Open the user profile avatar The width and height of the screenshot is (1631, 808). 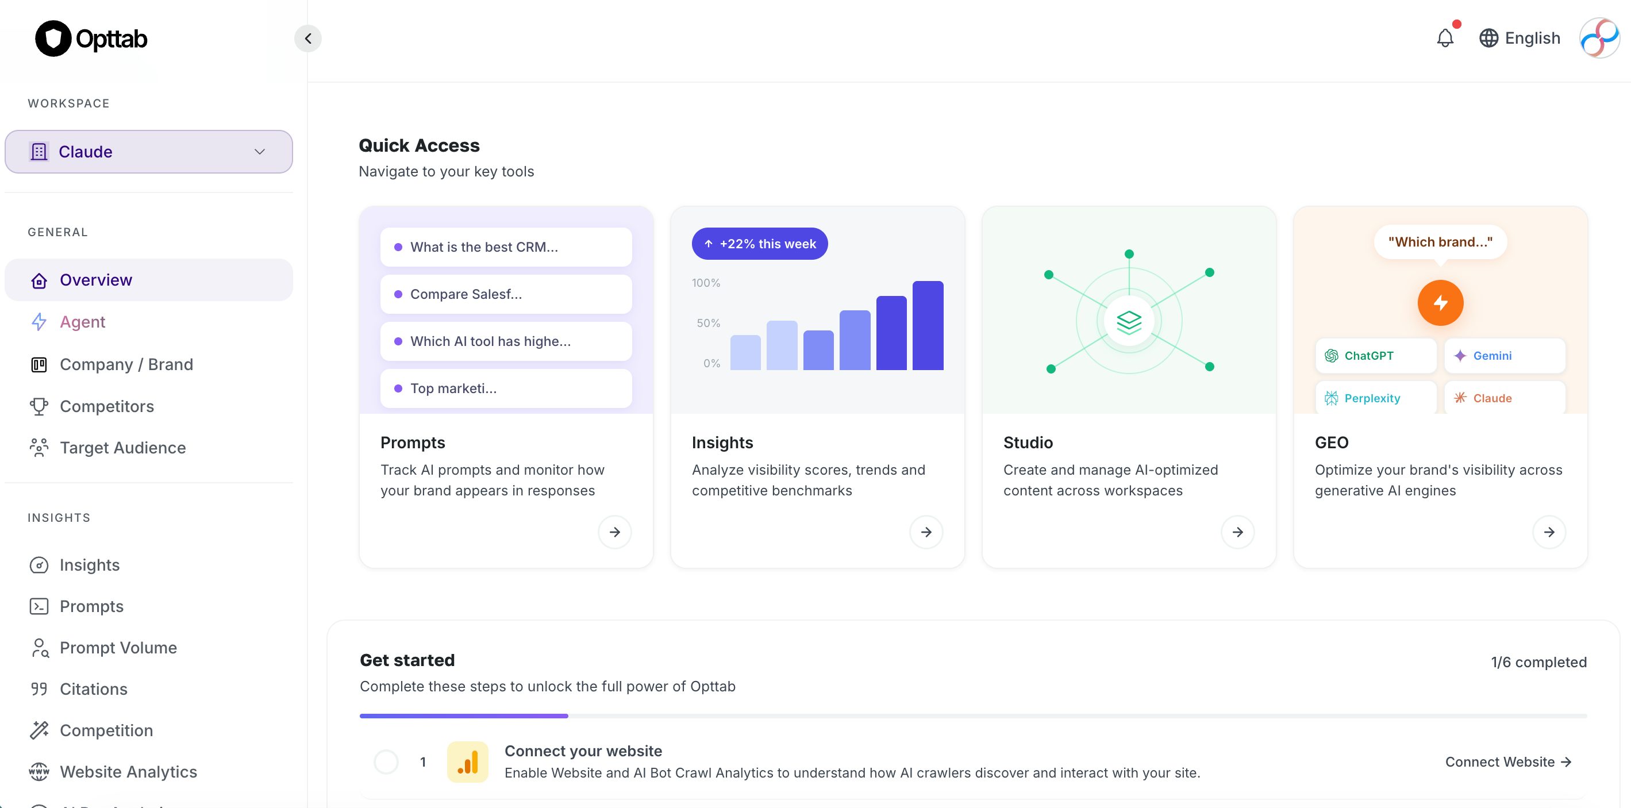[x=1599, y=38]
